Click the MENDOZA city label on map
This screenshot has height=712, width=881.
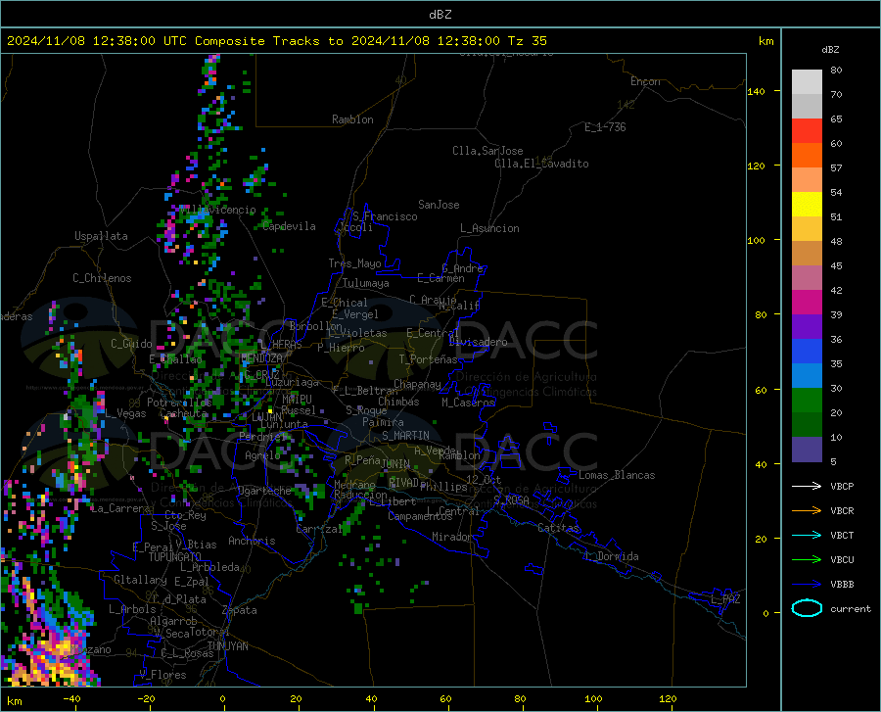coord(261,357)
